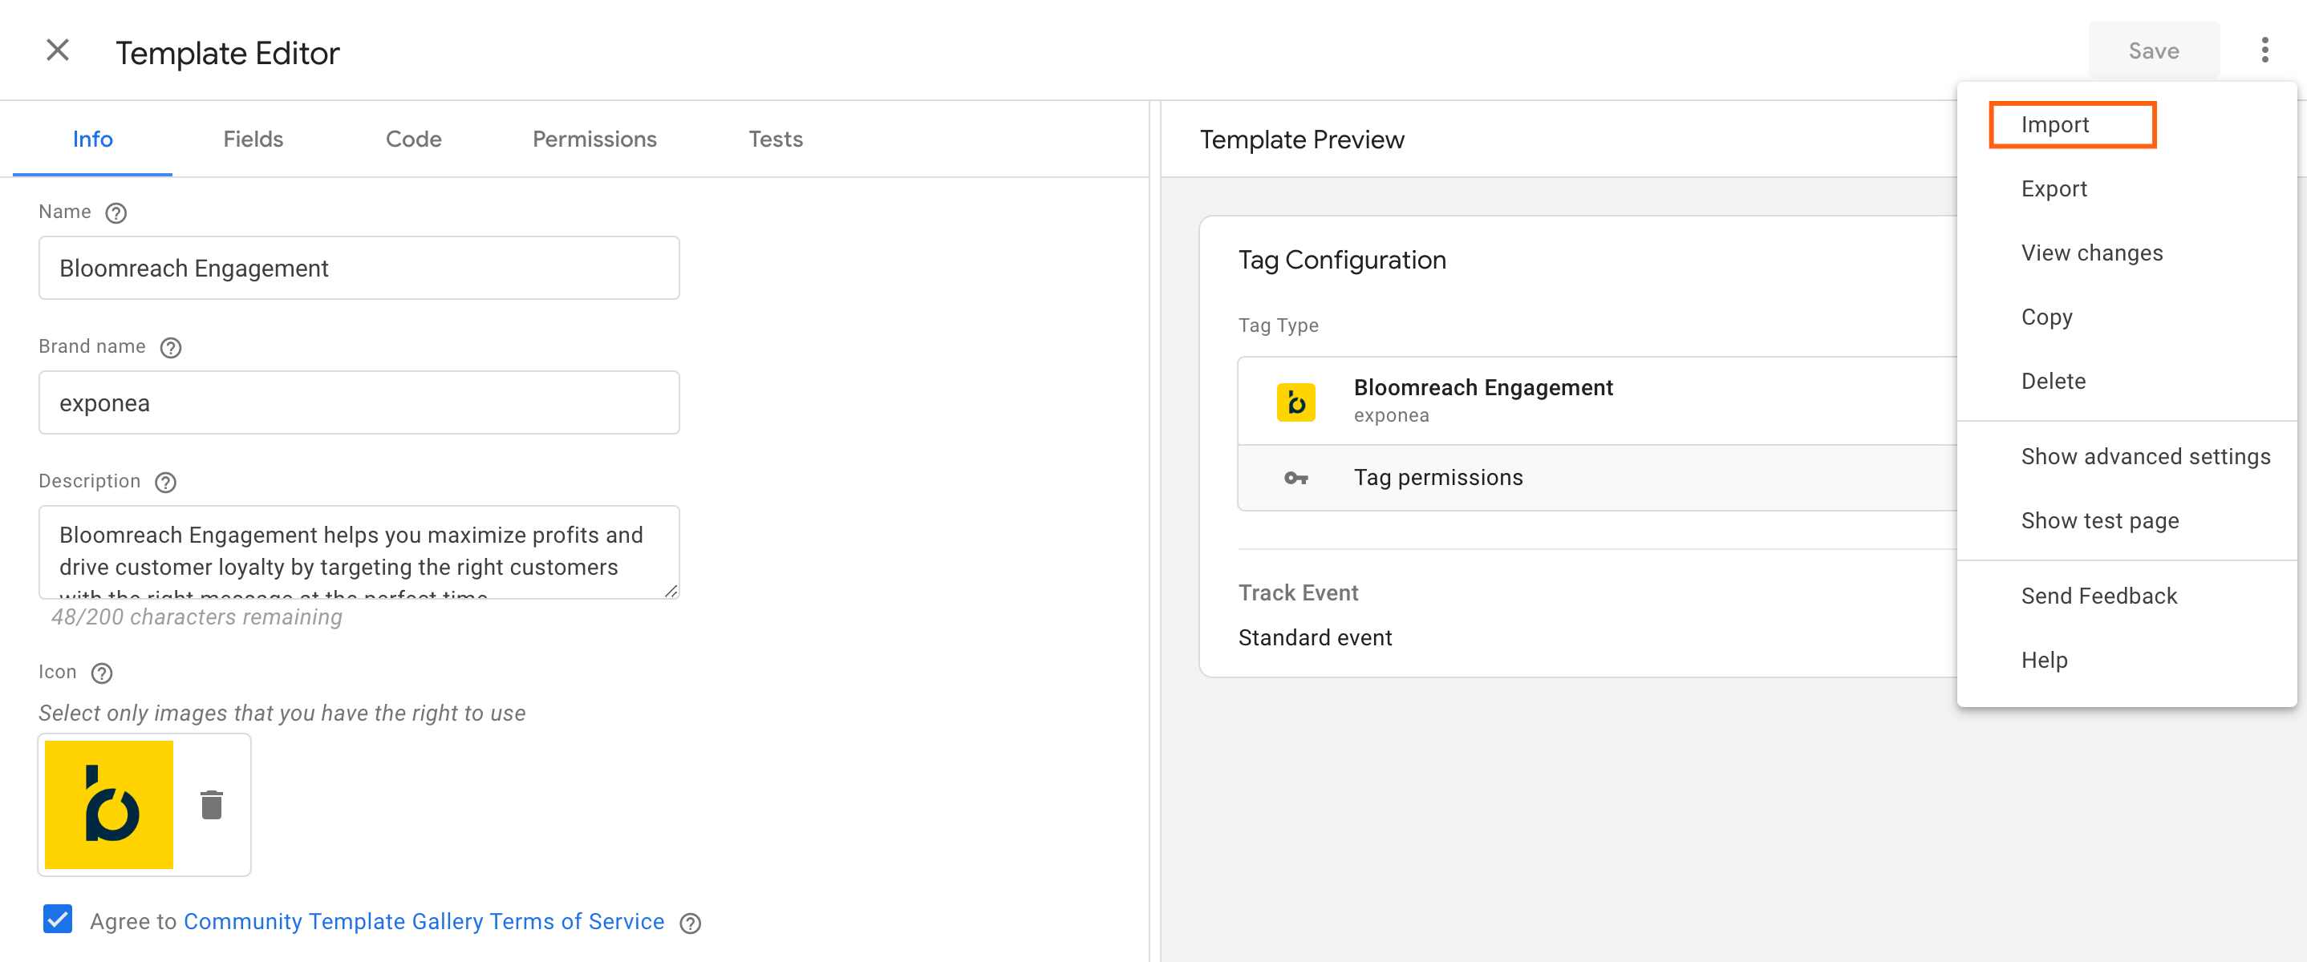This screenshot has height=962, width=2307.
Task: Click the Description text area
Action: (359, 552)
